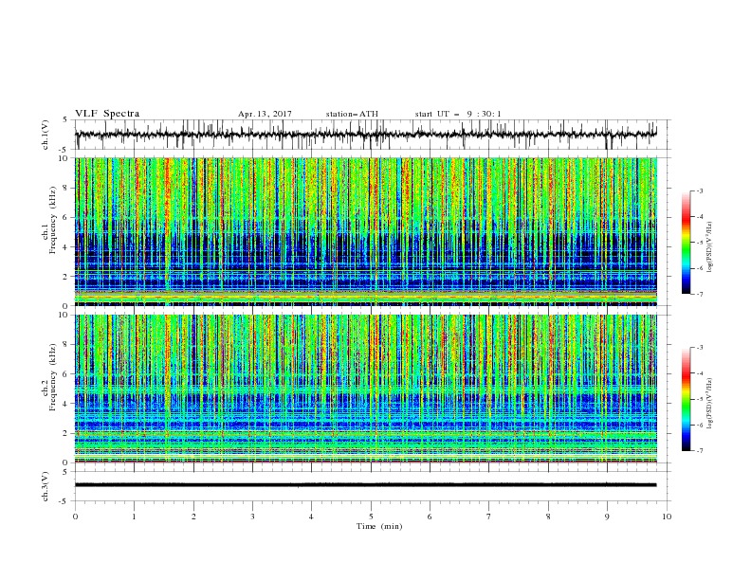Screen dimensions: 751x580
Task: Click the ch.2 spectrogram panel
Action: click(x=366, y=389)
